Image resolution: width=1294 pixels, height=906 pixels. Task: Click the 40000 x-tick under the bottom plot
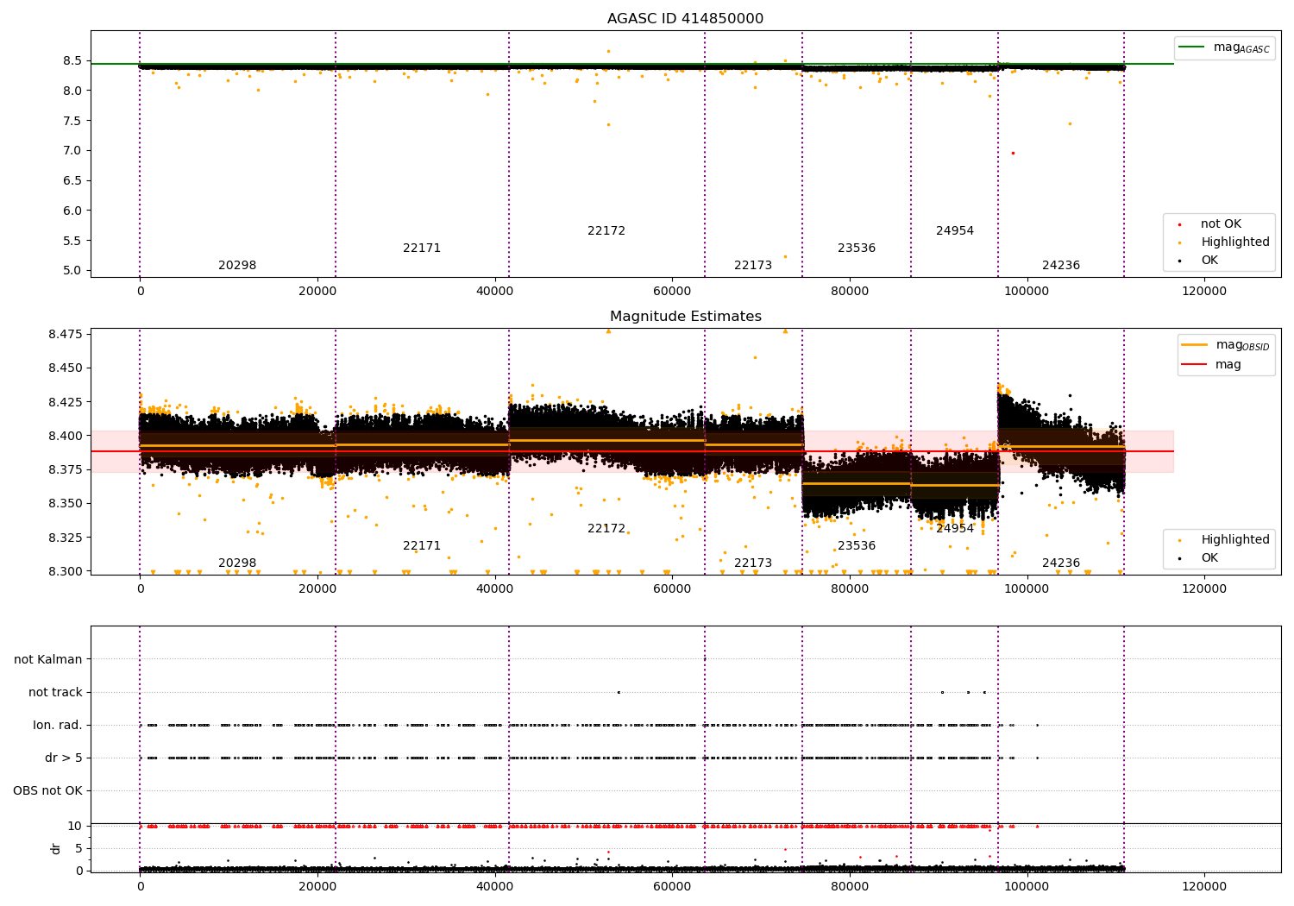tap(495, 887)
